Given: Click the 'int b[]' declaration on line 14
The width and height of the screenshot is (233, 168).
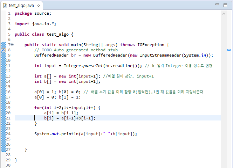Looking at the screenshot, I should 43,81.
